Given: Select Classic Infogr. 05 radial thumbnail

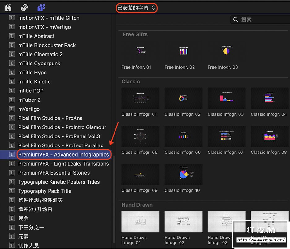Looking at the screenshot, I should (141, 136).
